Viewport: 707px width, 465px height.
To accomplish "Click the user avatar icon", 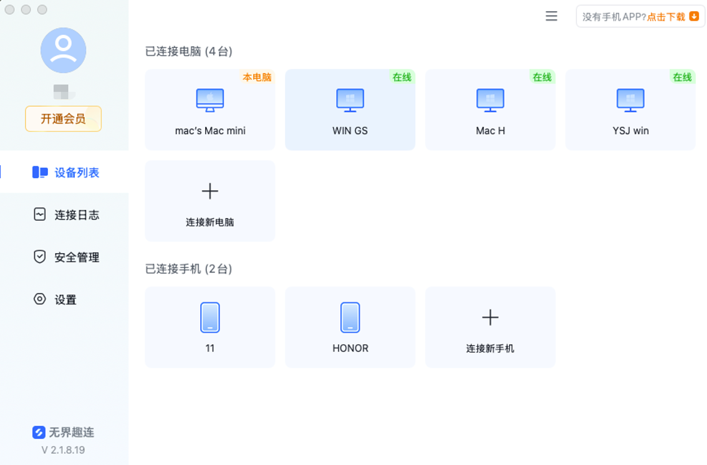I will 63,50.
